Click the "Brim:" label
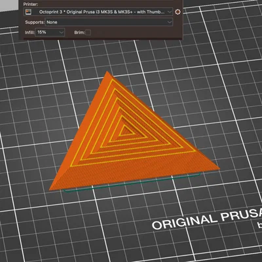The width and height of the screenshot is (262, 262). coord(79,33)
